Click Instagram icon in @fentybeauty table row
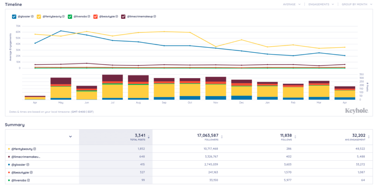 [35, 149]
